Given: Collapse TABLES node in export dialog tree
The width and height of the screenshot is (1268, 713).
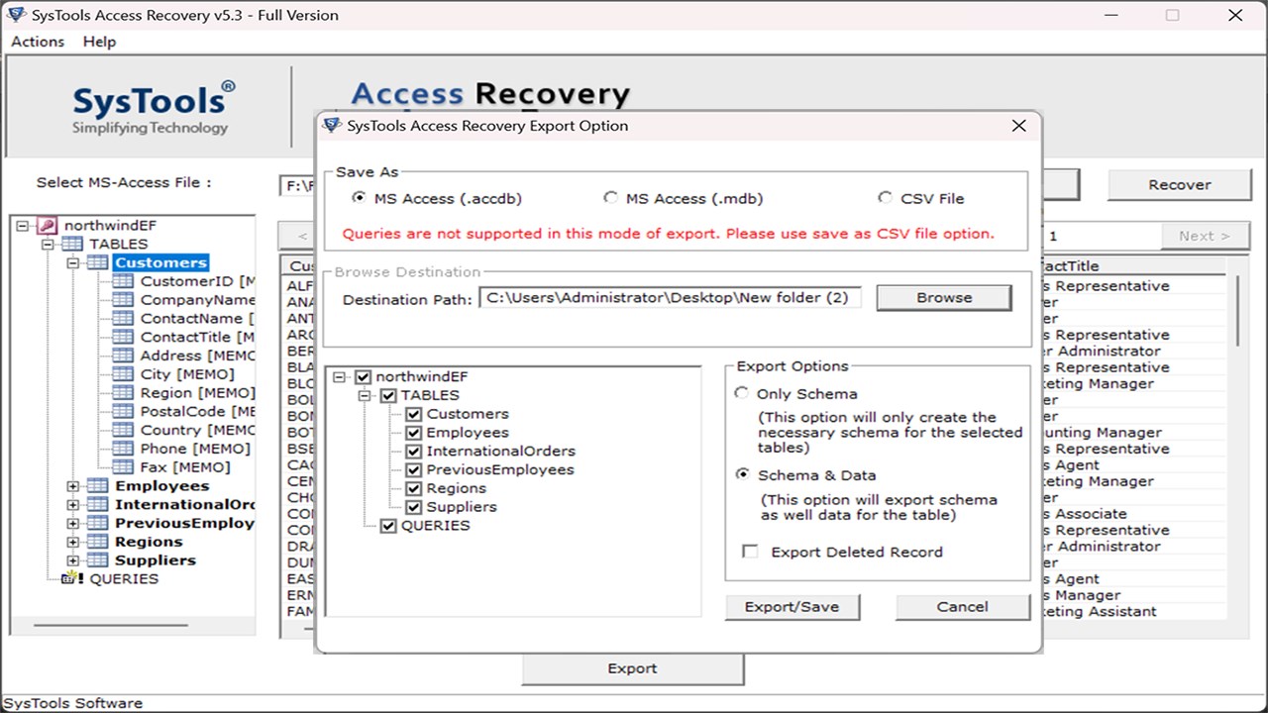Looking at the screenshot, I should pos(365,396).
